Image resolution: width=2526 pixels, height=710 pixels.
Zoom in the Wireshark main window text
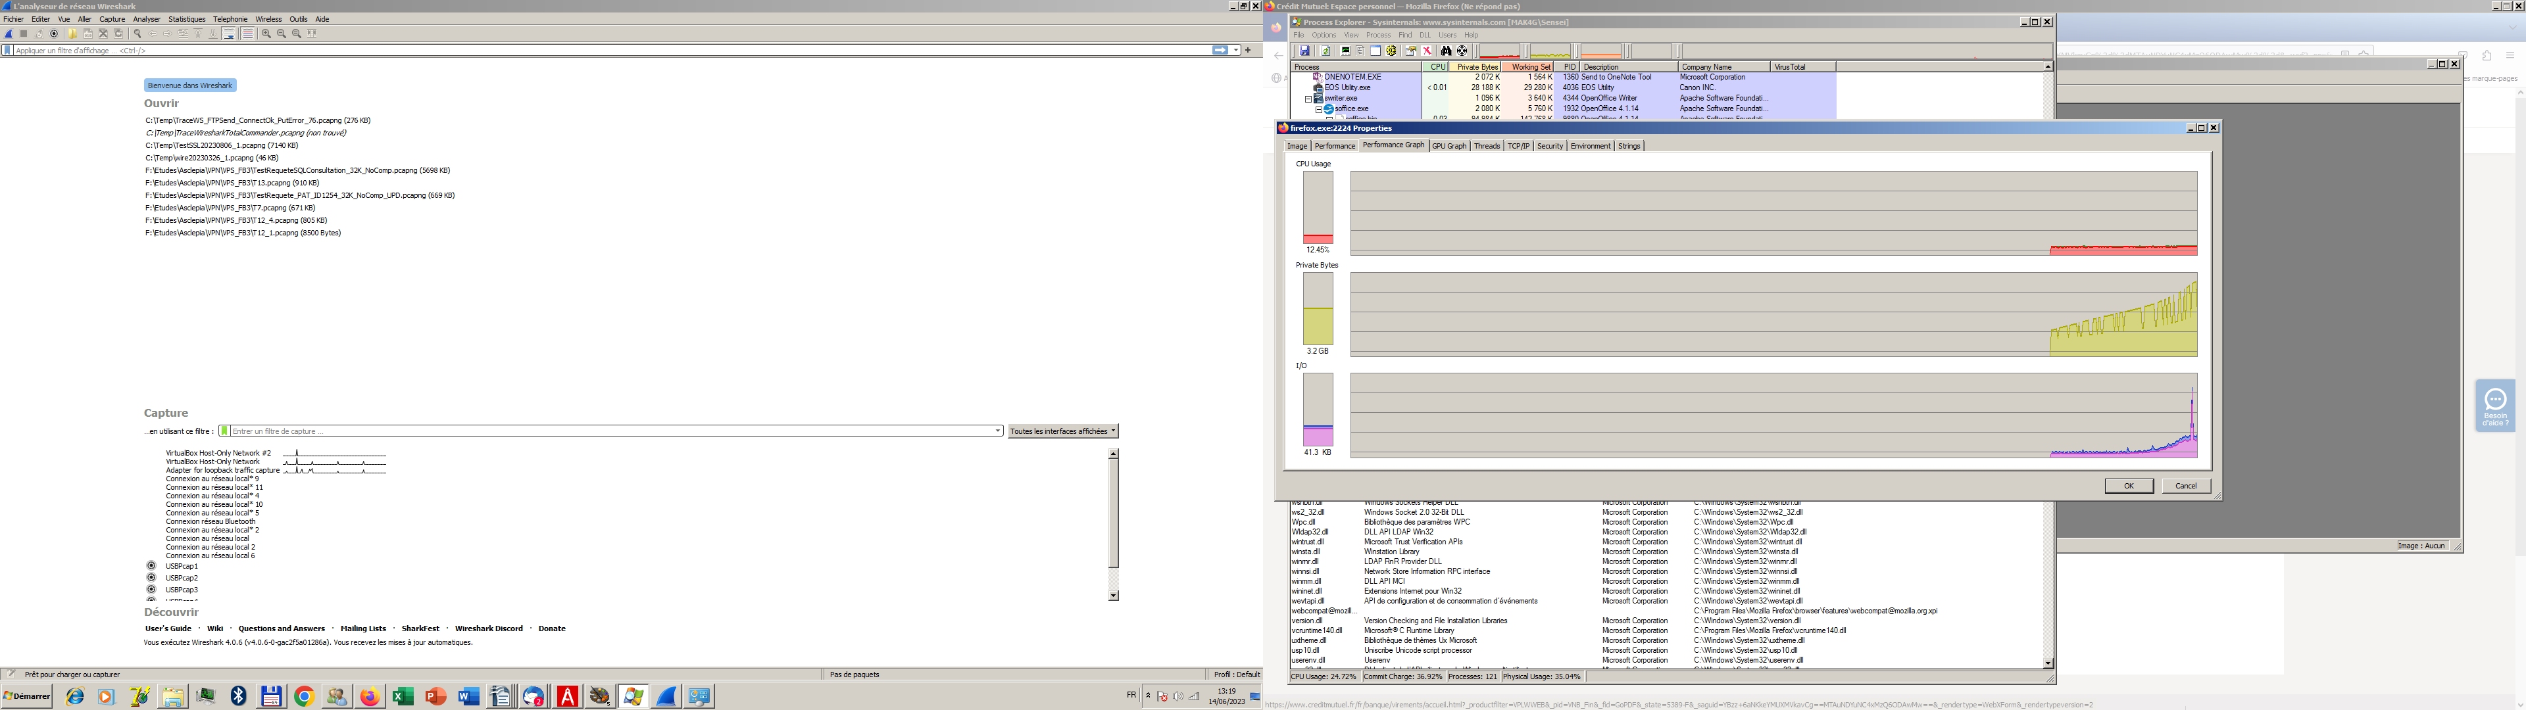pyautogui.click(x=266, y=34)
